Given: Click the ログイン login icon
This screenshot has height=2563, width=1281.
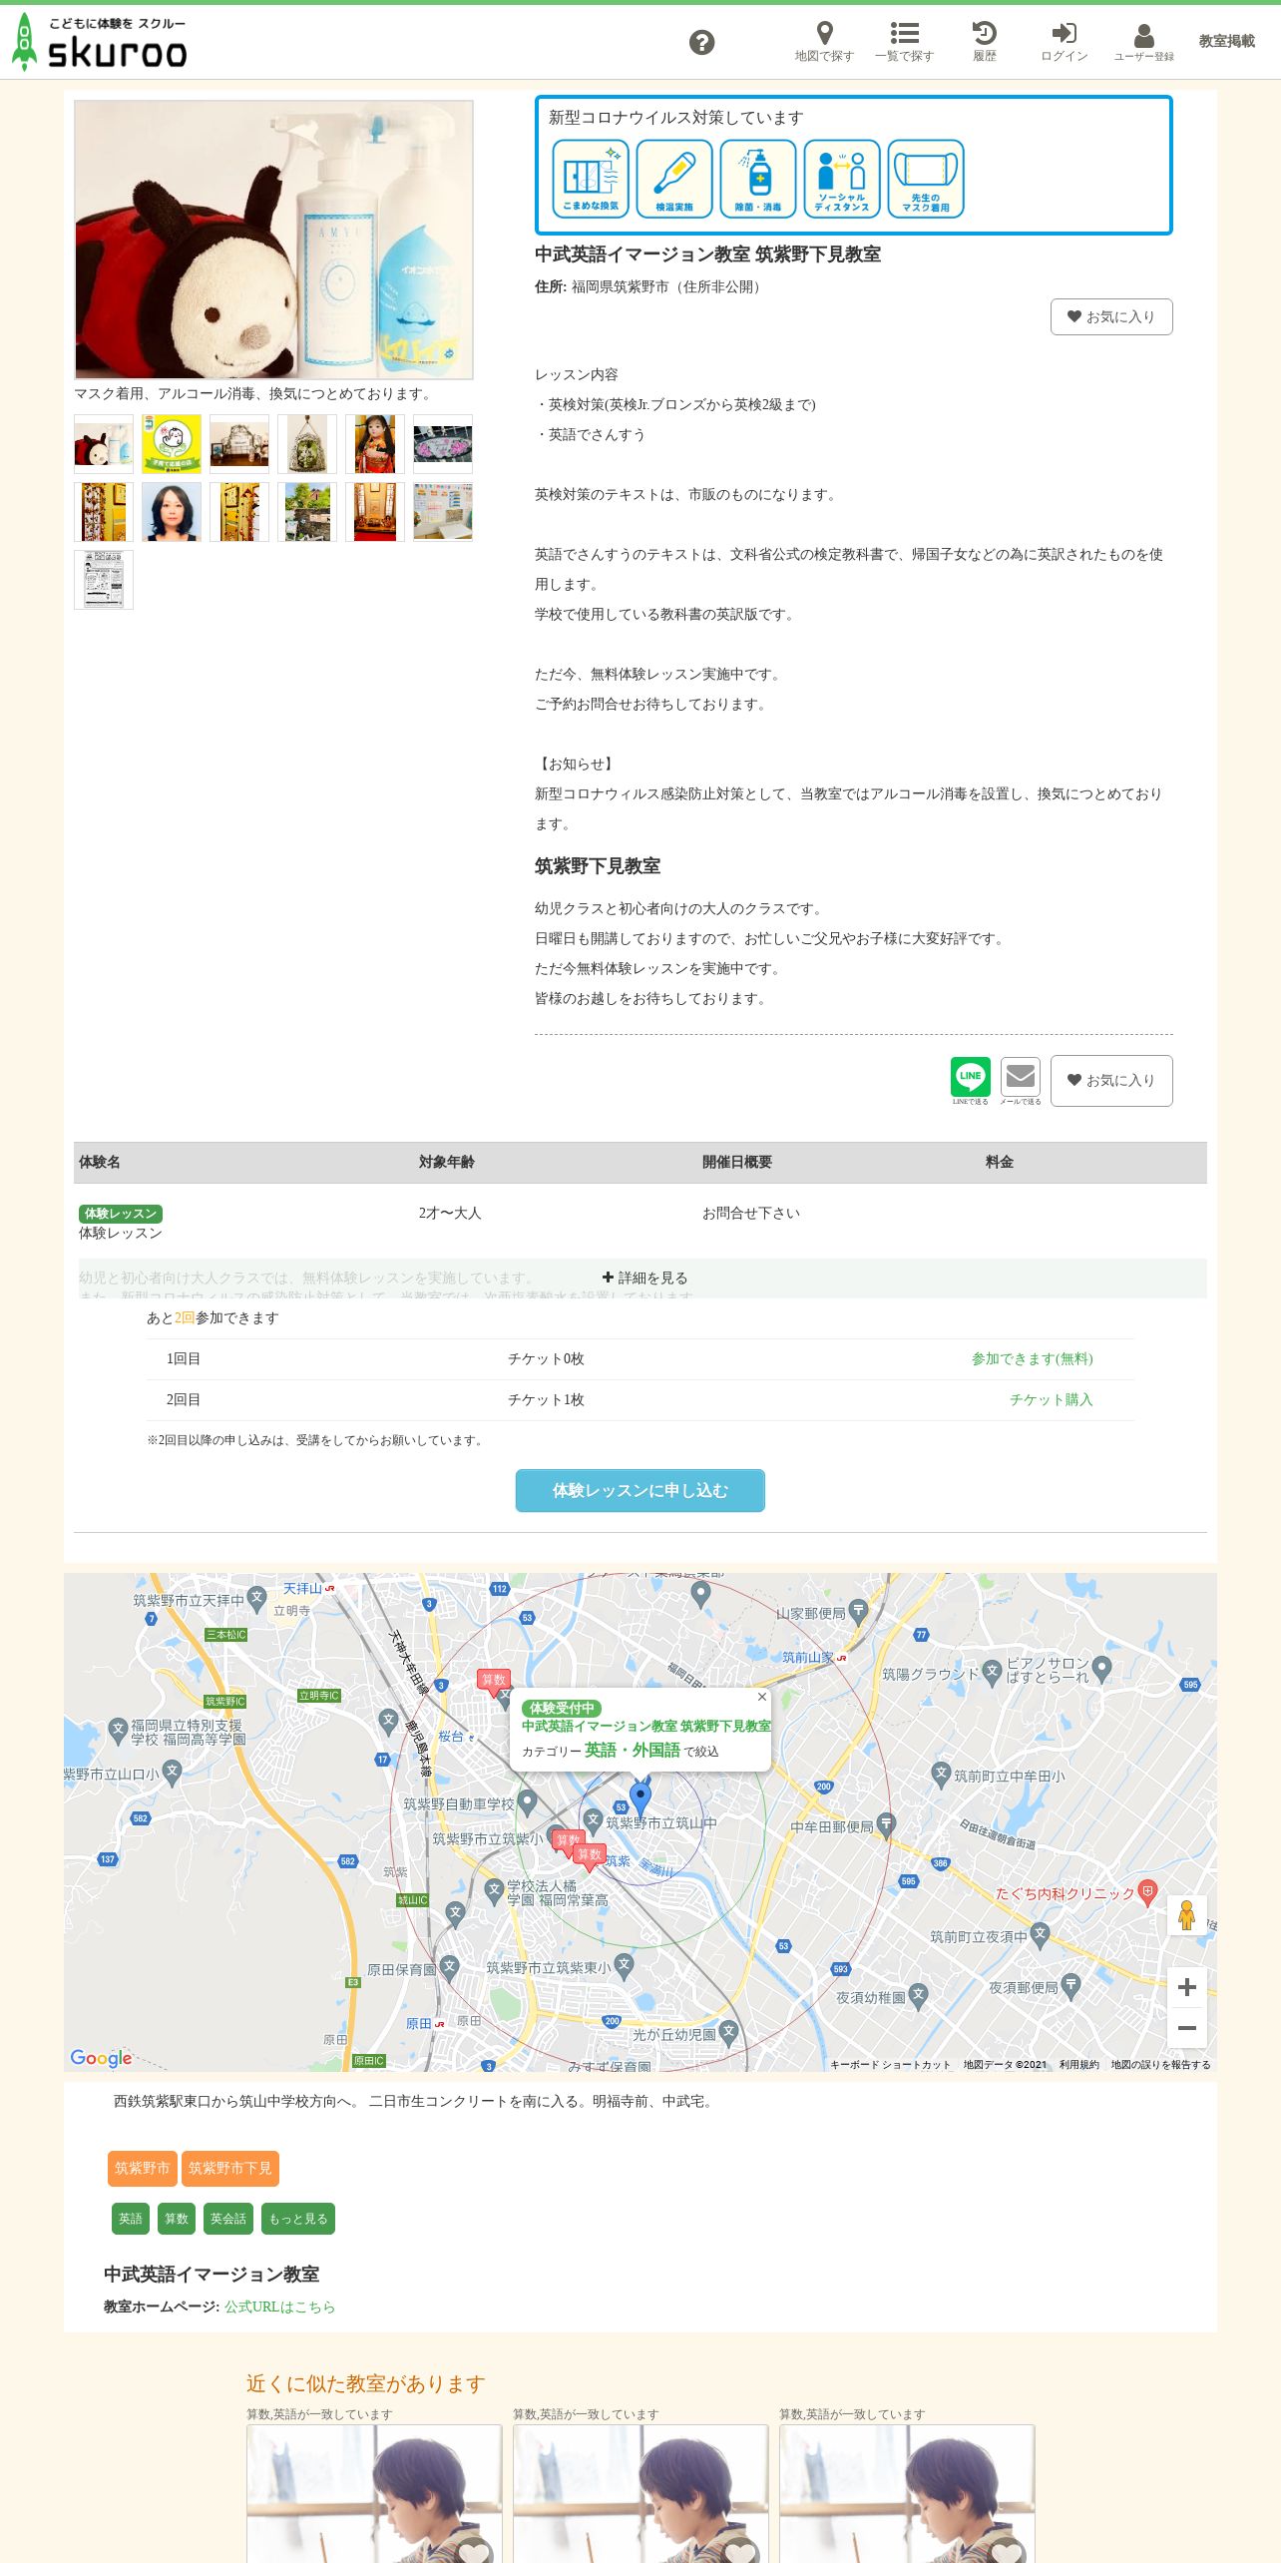Looking at the screenshot, I should tap(1065, 42).
